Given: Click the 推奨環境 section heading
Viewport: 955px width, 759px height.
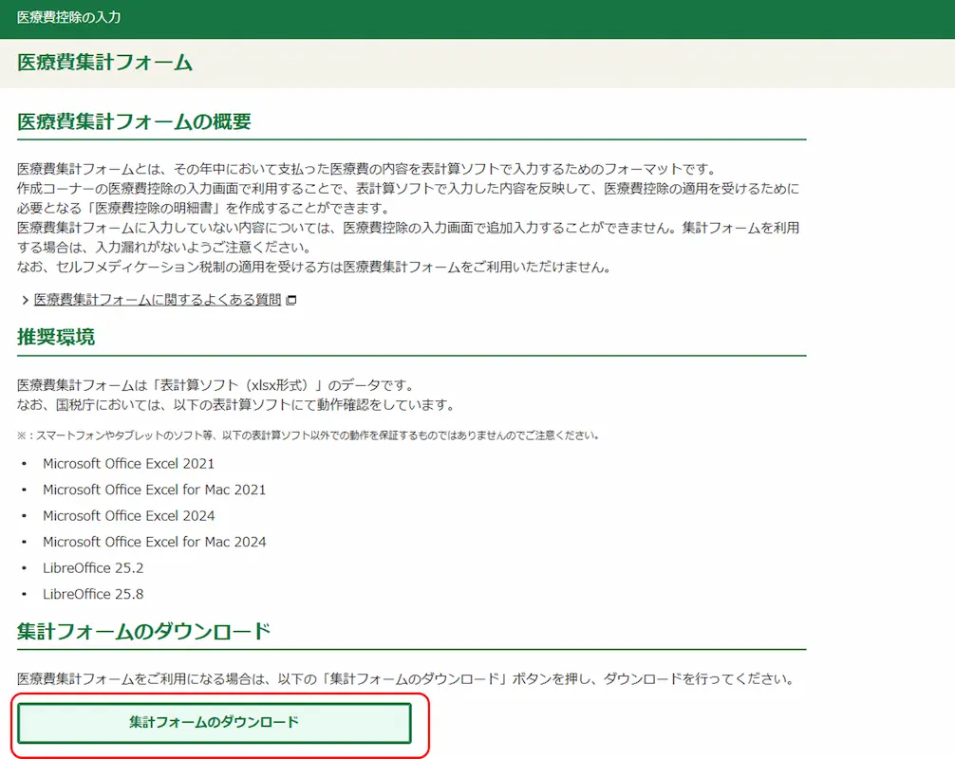Looking at the screenshot, I should click(x=56, y=338).
